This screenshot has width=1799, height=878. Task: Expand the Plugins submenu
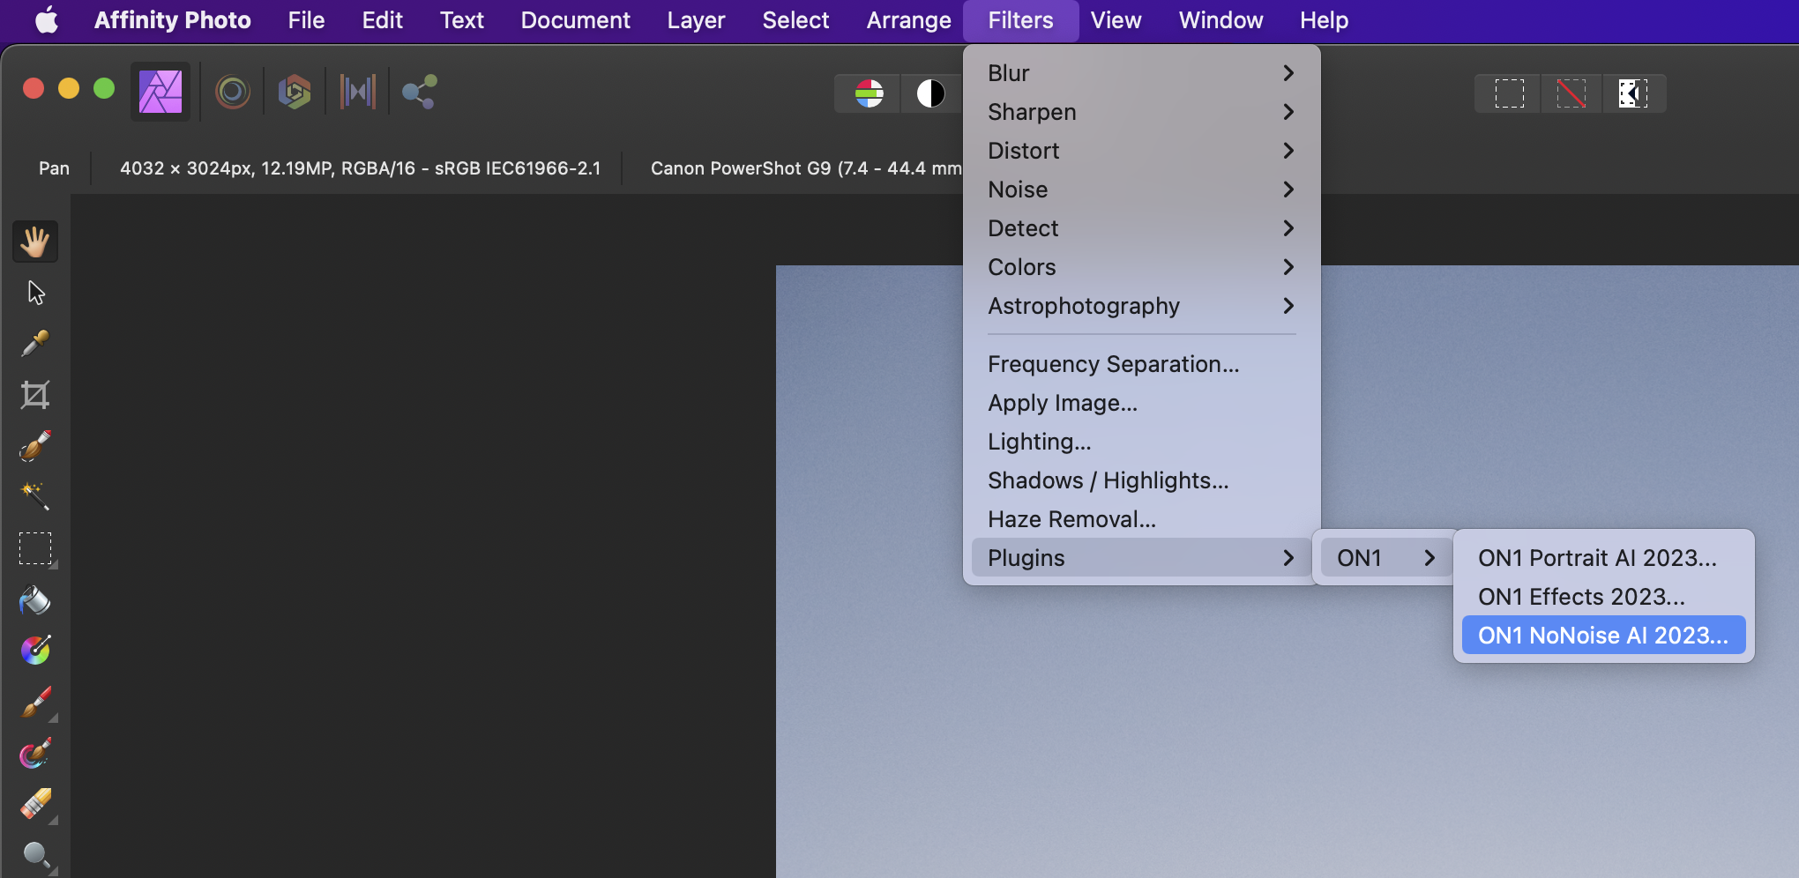click(x=1142, y=558)
